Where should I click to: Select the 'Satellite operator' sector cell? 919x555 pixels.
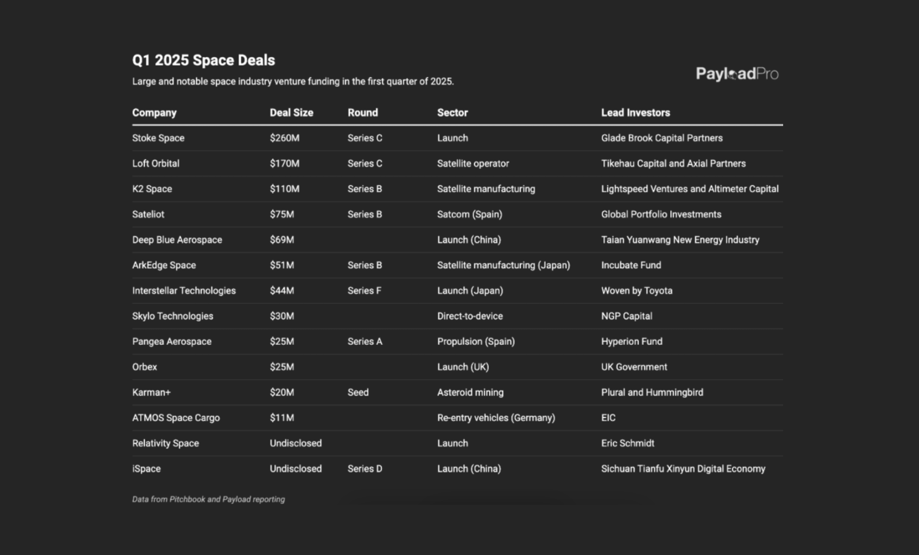473,164
